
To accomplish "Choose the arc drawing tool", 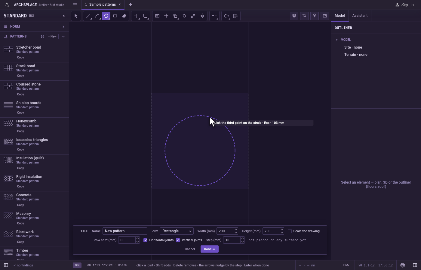I will 97,16.
